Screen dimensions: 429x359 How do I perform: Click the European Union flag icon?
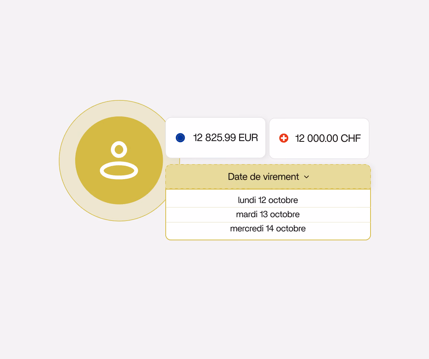tap(180, 138)
